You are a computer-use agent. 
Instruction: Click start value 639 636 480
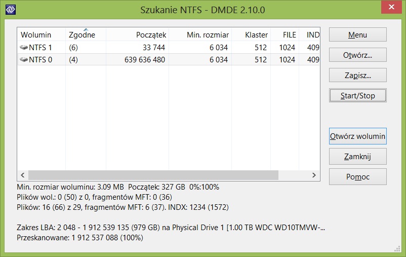click(x=145, y=60)
